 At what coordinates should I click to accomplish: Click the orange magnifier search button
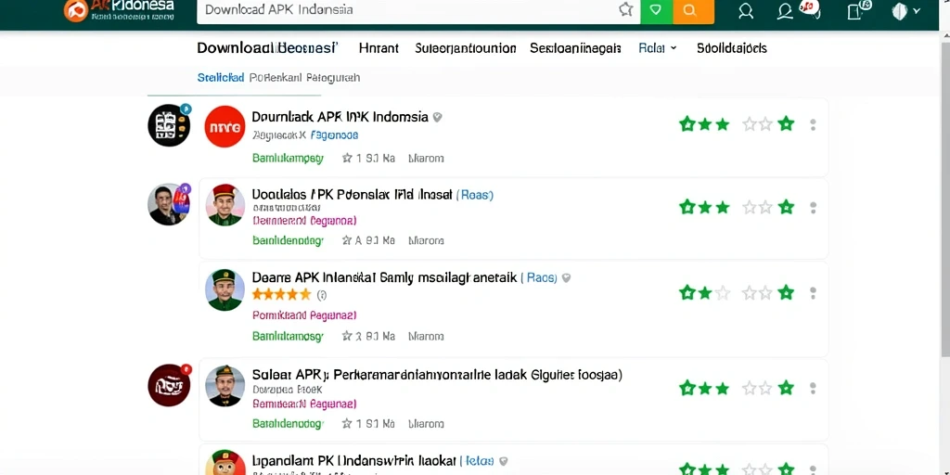[x=693, y=10]
